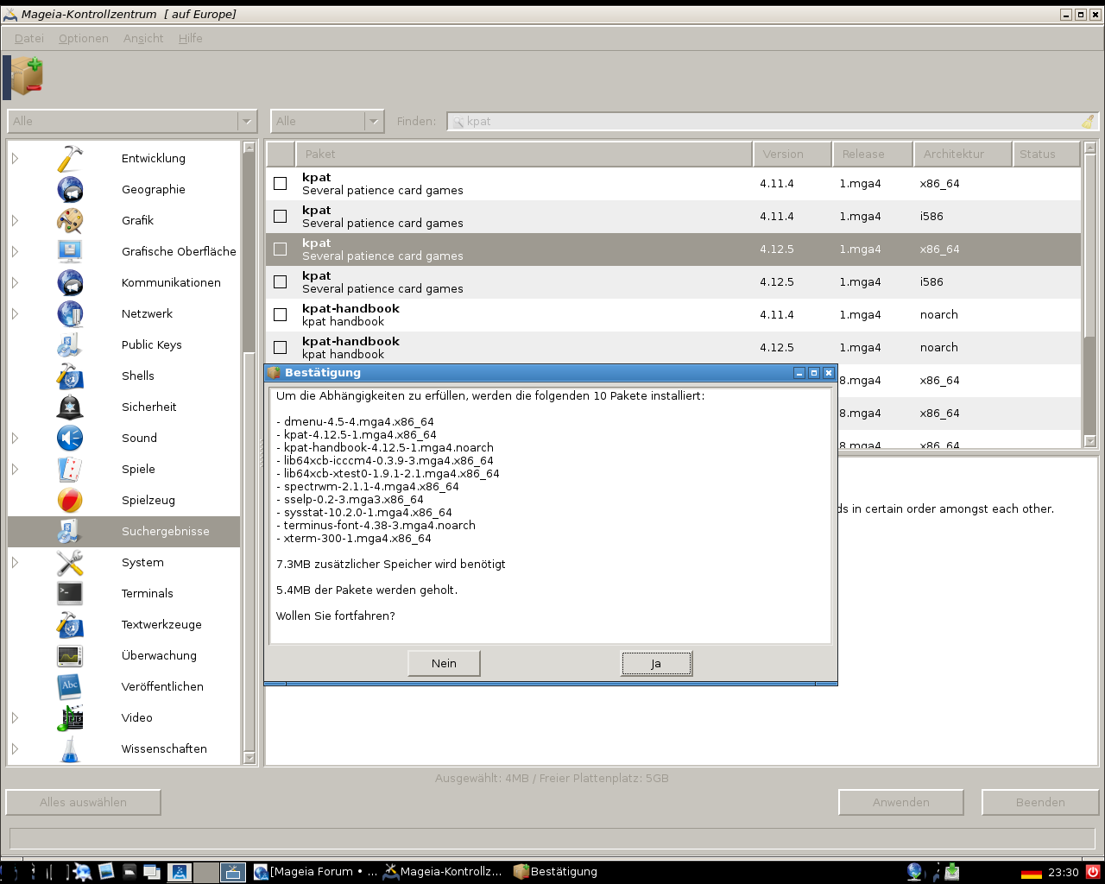Sort by the Architektur column header

point(962,155)
